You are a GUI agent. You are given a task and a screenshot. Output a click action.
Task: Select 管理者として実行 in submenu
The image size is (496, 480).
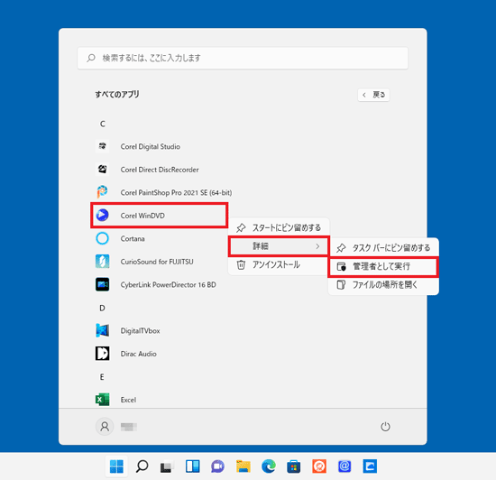383,266
